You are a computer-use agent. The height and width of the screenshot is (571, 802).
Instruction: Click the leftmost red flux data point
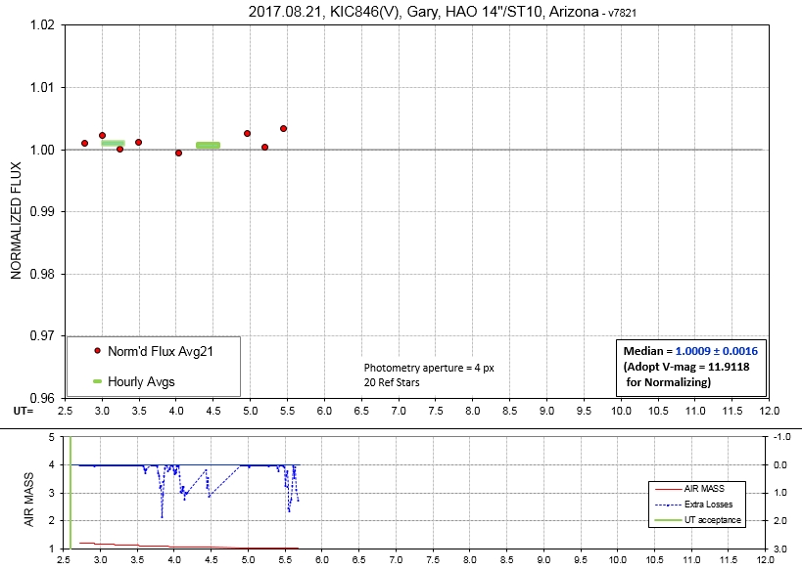pyautogui.click(x=84, y=143)
